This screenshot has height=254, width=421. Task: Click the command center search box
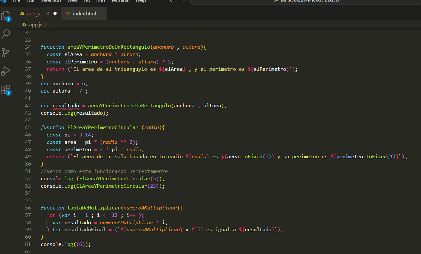[x=306, y=1]
